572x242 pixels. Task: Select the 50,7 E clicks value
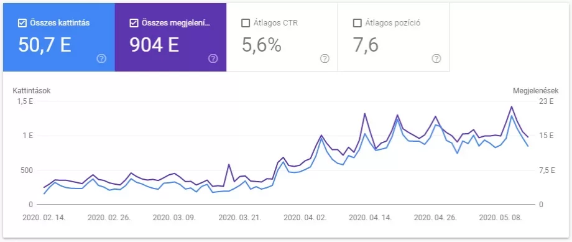pos(45,45)
